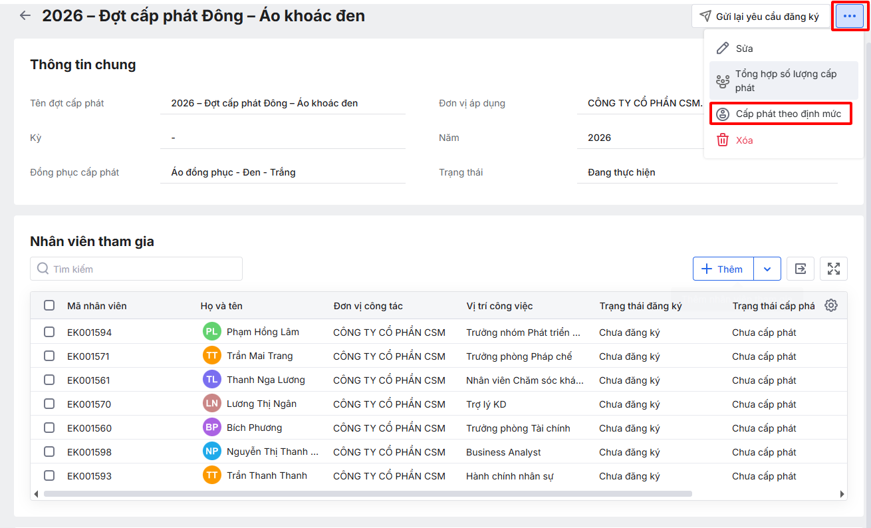Open table column settings gear
871x528 pixels.
(x=830, y=305)
